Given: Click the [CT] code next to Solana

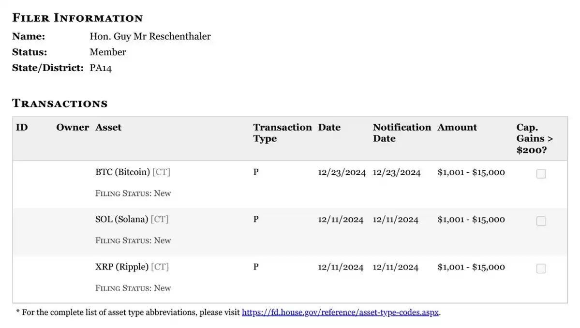Looking at the screenshot, I should point(160,219).
